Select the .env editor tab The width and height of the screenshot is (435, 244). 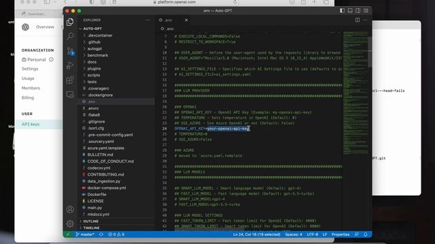(x=173, y=20)
